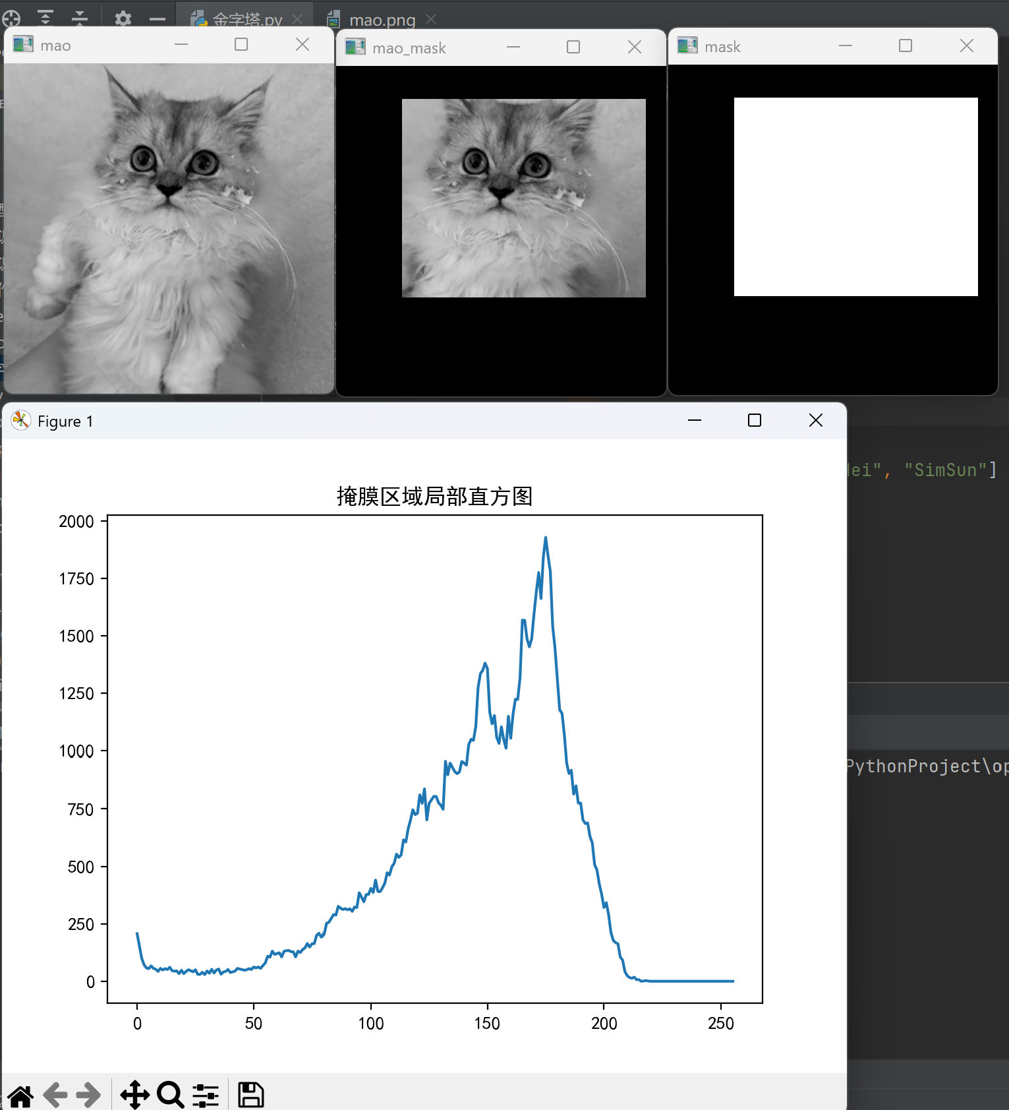Click the Figure 1 title bar text

65,421
